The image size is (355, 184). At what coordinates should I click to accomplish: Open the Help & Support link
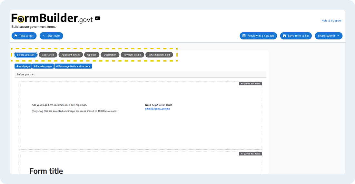tap(331, 21)
